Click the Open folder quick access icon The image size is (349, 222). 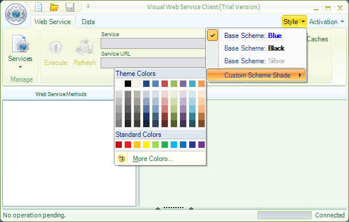pos(54,7)
